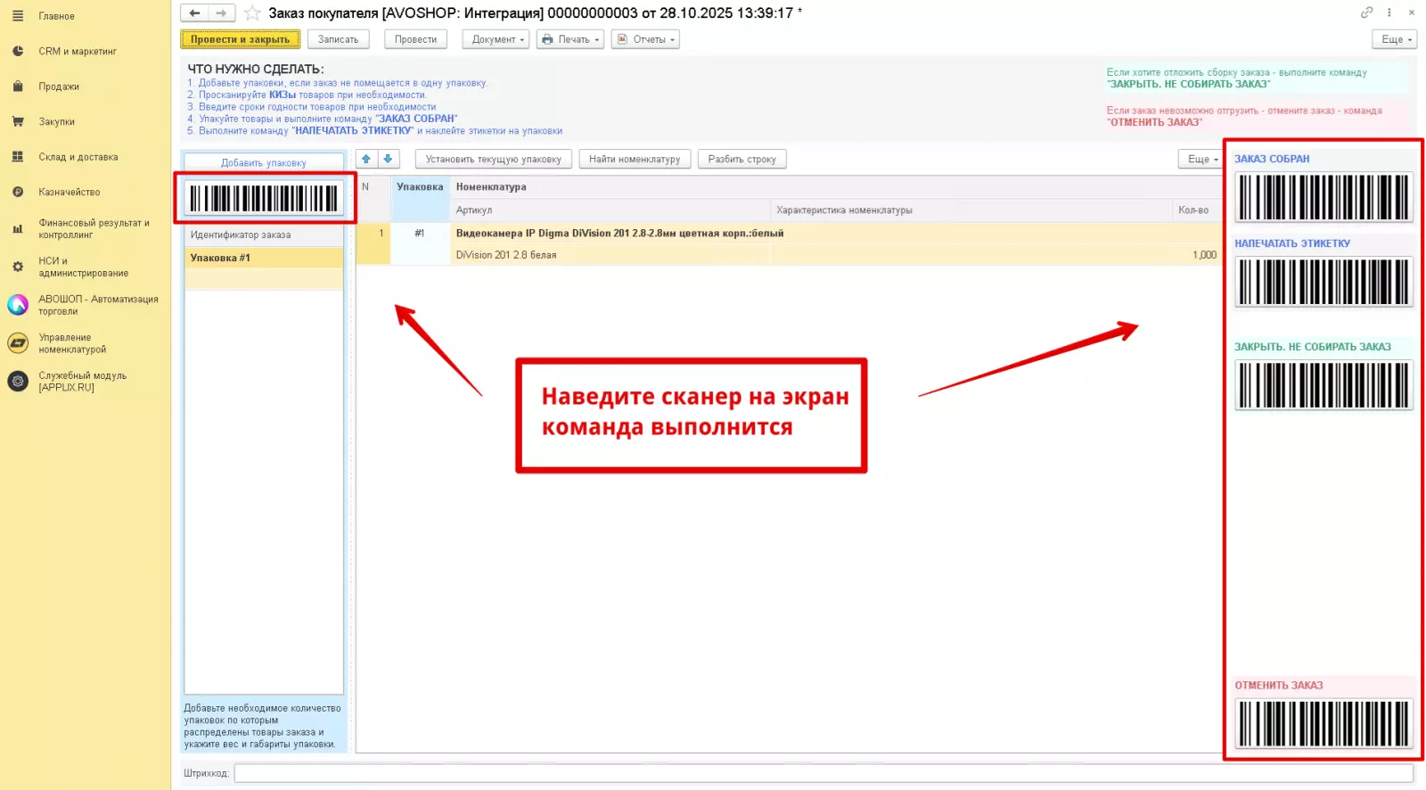Click the coin icon for Казначейство
The image size is (1426, 790).
(18, 192)
